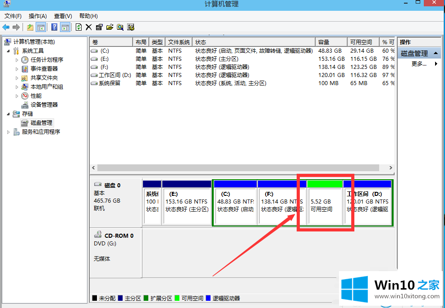Select the (C:) 48.83 GB partition block
This screenshot has width=445, height=308.
235,203
